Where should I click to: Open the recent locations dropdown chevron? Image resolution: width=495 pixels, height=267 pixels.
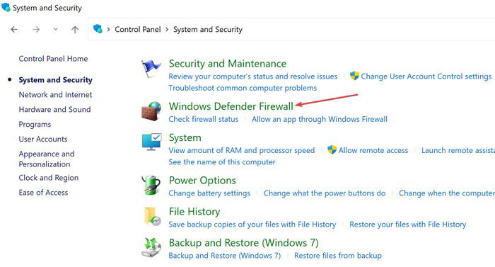56,30
